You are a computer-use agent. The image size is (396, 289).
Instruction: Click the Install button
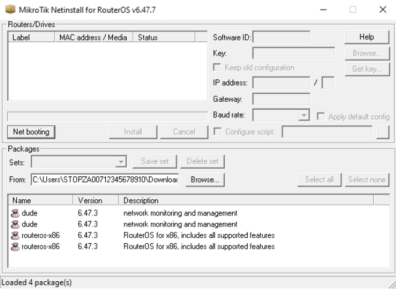pos(133,132)
